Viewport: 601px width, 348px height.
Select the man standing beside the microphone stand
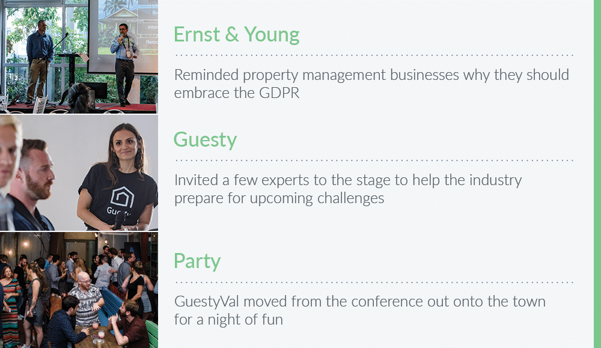coord(39,61)
